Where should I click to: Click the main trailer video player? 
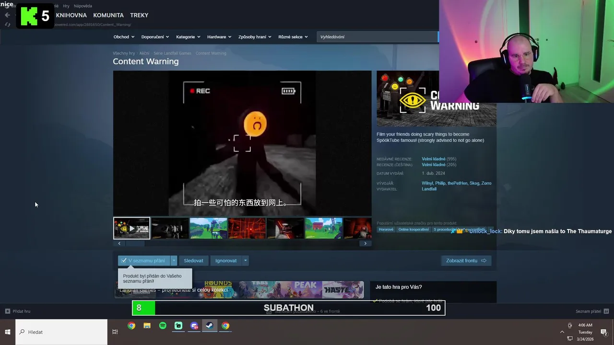[242, 143]
